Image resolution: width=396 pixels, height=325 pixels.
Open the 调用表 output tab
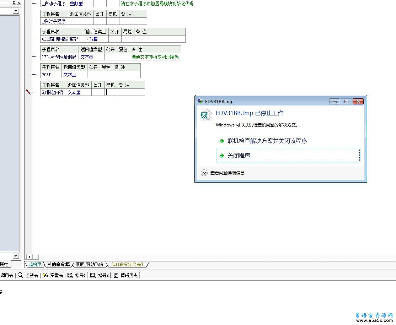click(7, 275)
